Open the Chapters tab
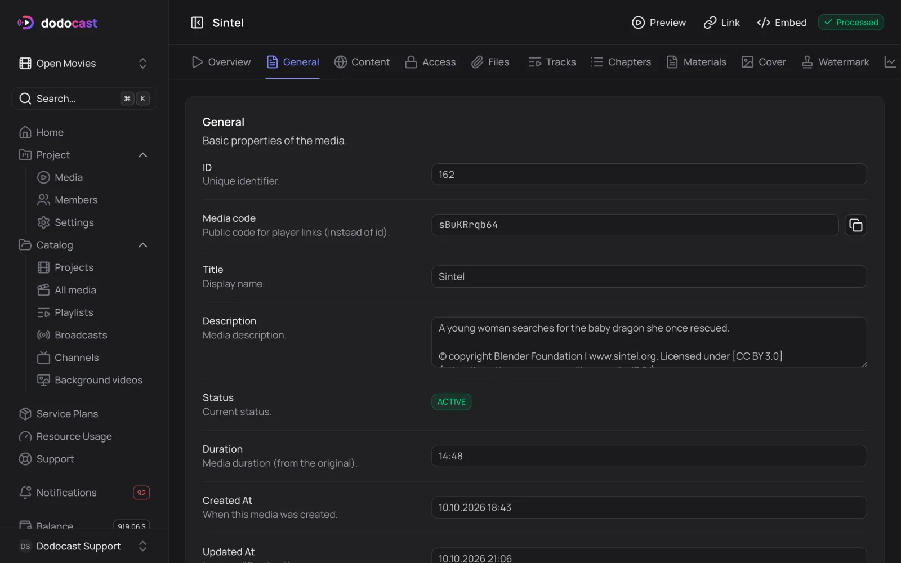 (621, 62)
